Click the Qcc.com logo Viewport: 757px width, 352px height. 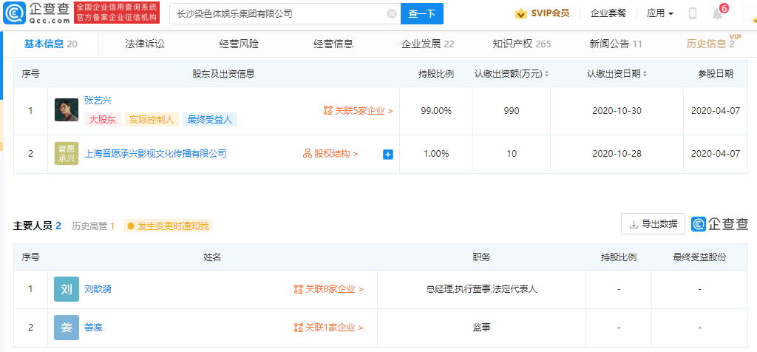pos(37,13)
